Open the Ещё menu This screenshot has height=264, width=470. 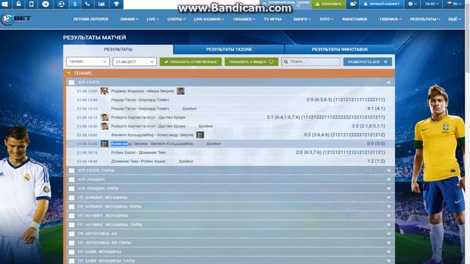point(455,19)
